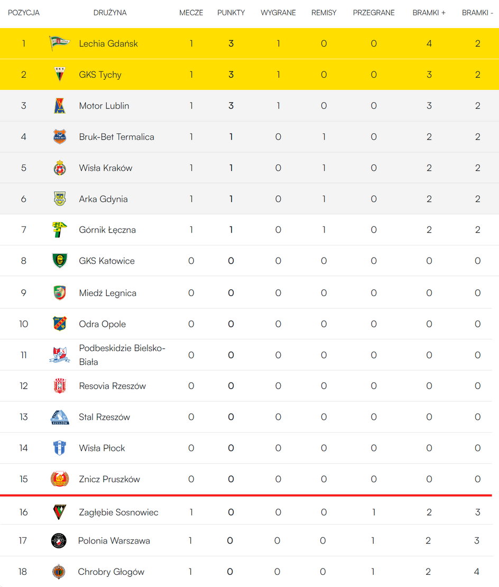This screenshot has width=499, height=587.
Task: Click the Chrobry Głogów badge icon
Action: 59,572
